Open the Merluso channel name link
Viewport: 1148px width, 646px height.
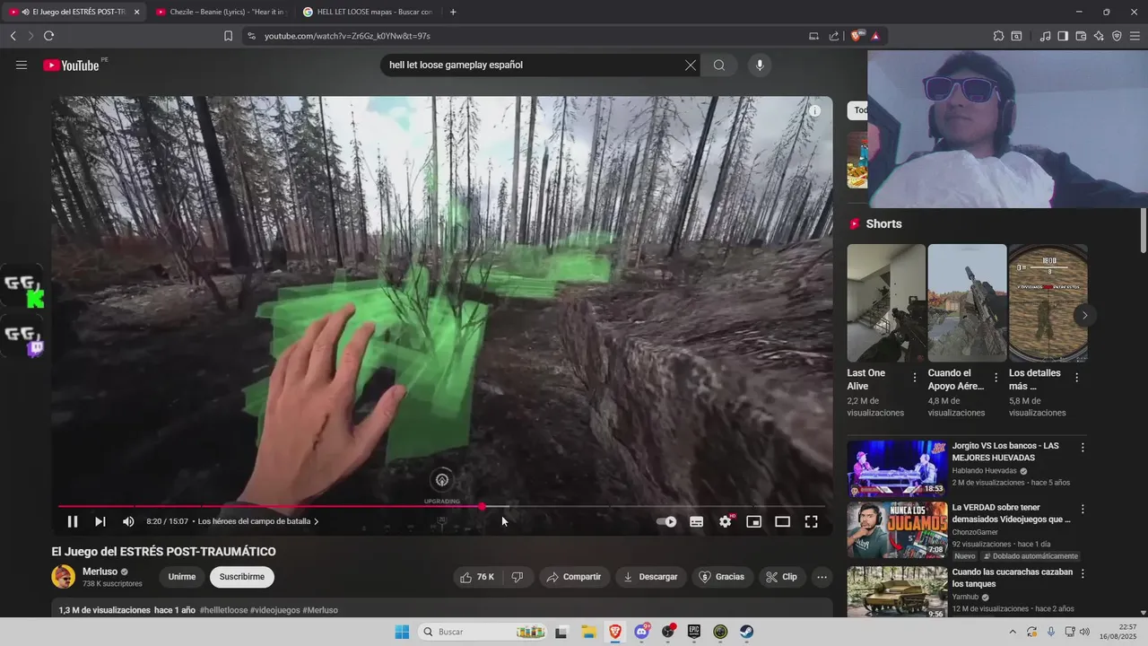point(100,572)
